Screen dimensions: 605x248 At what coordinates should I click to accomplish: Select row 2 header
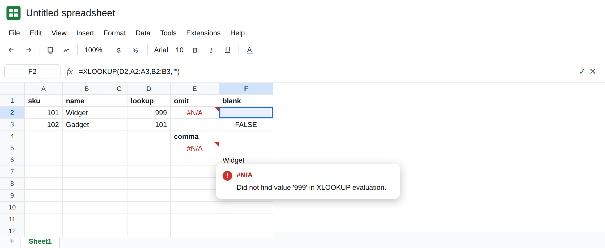pyautogui.click(x=12, y=112)
